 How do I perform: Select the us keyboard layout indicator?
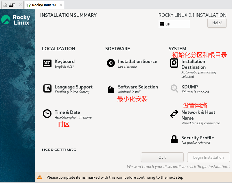click(167, 24)
